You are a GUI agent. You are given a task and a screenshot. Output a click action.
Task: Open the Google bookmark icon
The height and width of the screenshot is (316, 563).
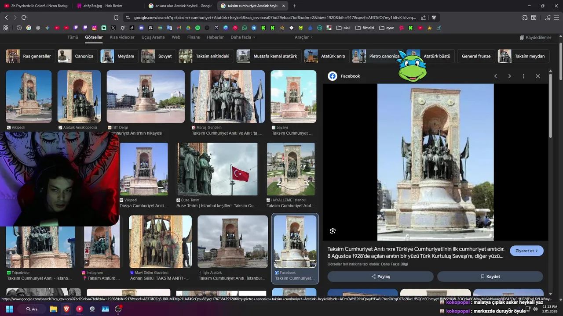coord(29,28)
